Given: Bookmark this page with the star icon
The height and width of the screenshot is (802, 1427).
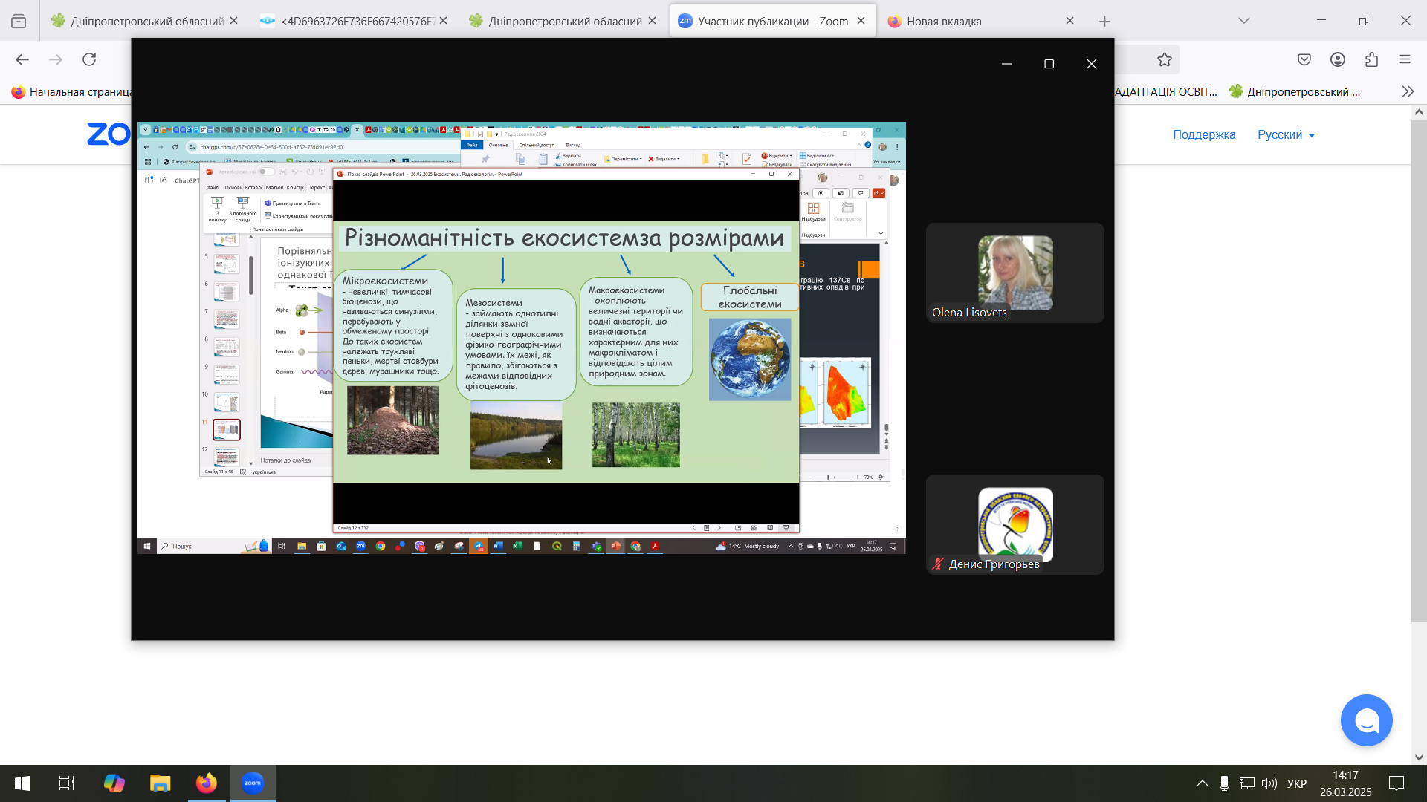Looking at the screenshot, I should click(x=1164, y=59).
